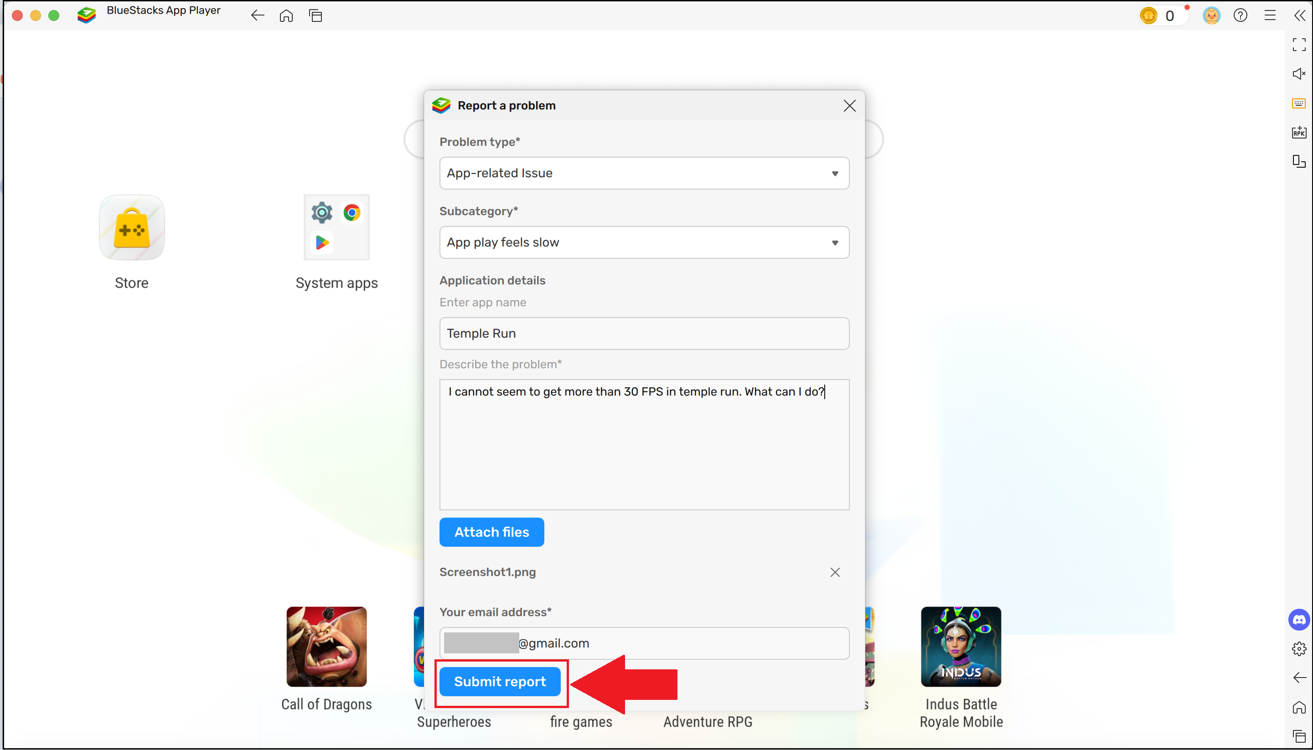Open the System apps folder
This screenshot has width=1313, height=750.
point(336,227)
